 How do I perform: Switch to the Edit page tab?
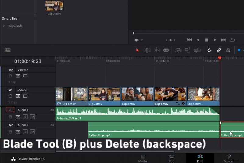200,159
